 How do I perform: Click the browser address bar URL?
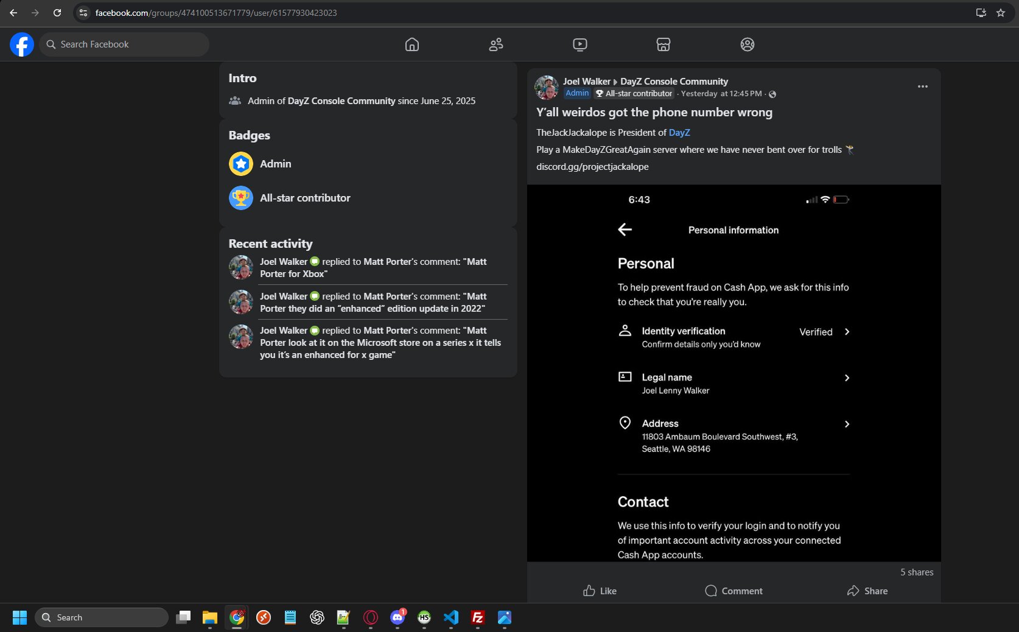click(216, 13)
